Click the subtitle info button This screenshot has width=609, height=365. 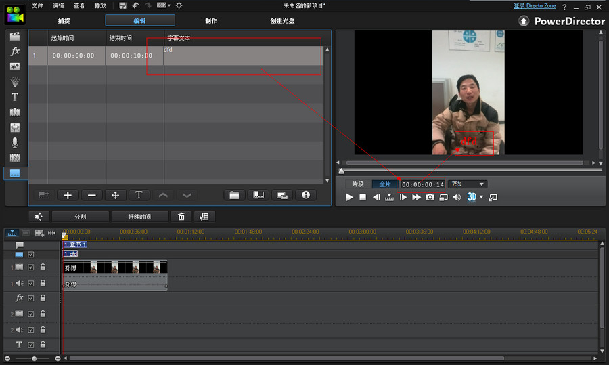tap(306, 195)
